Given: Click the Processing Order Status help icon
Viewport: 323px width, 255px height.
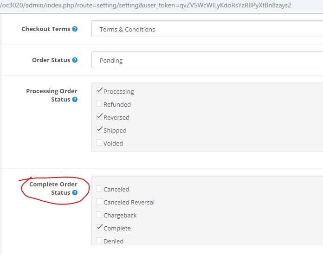Looking at the screenshot, I should [x=75, y=99].
